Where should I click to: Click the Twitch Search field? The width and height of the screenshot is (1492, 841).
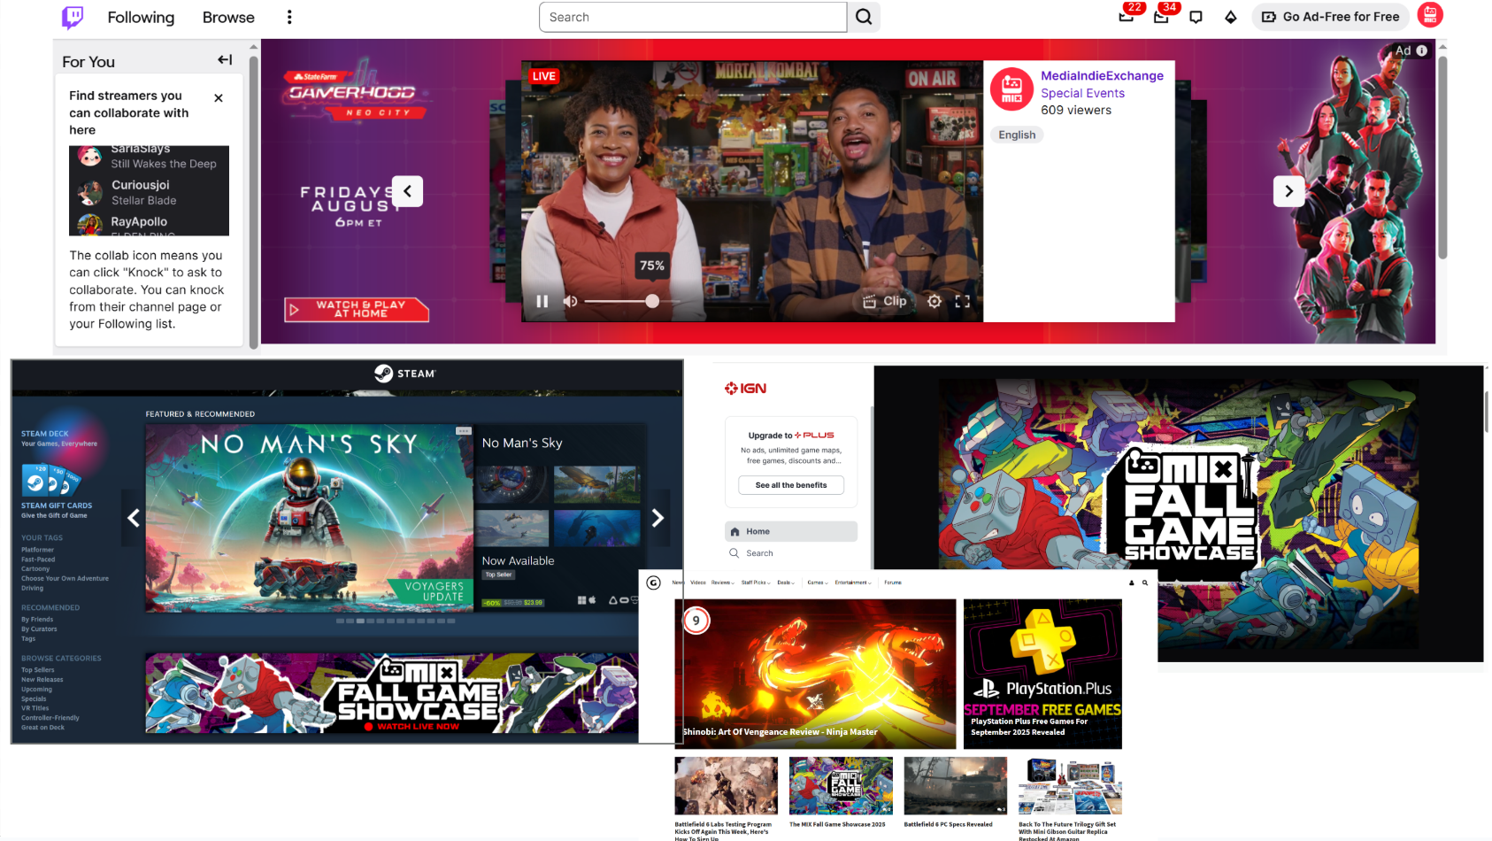coord(693,17)
